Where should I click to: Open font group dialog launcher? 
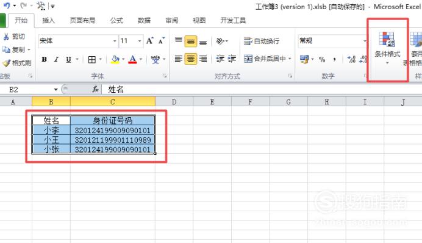tap(165, 76)
